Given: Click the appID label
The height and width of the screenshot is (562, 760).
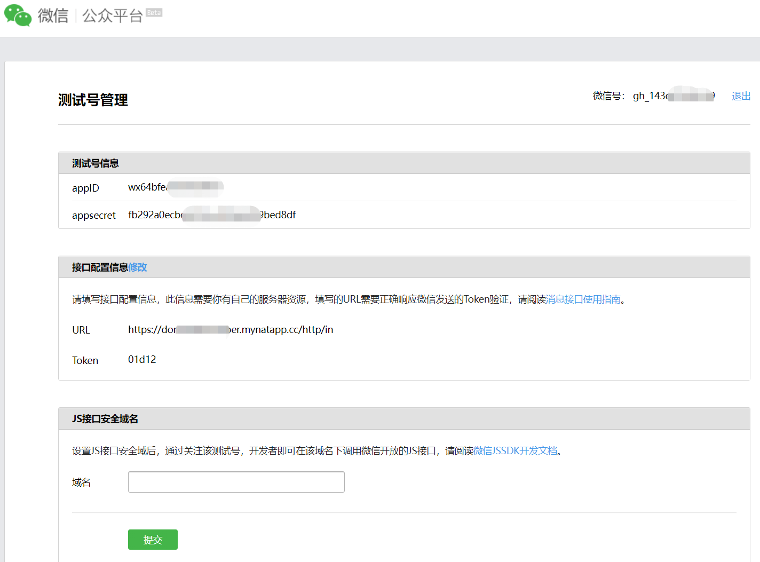Looking at the screenshot, I should [x=85, y=188].
